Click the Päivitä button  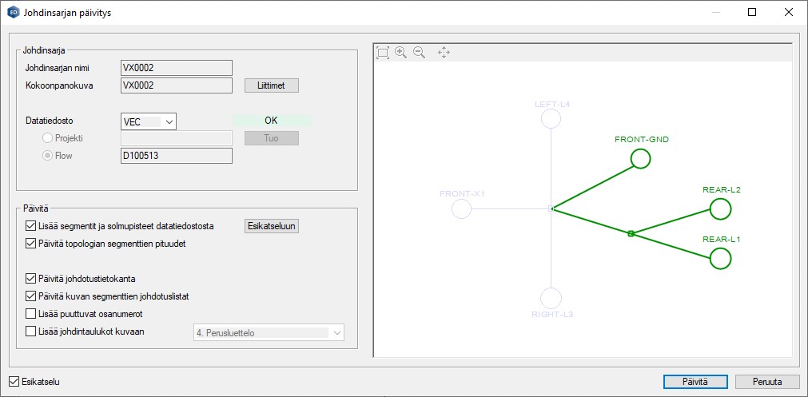point(695,382)
